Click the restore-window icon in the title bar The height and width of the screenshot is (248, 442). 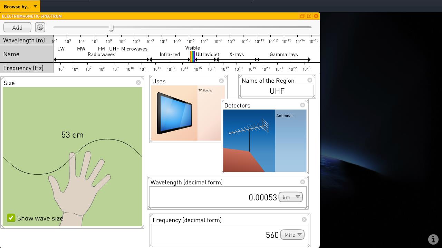click(x=302, y=16)
